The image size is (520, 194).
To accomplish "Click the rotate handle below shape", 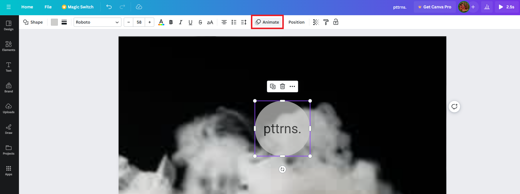I will pyautogui.click(x=283, y=170).
